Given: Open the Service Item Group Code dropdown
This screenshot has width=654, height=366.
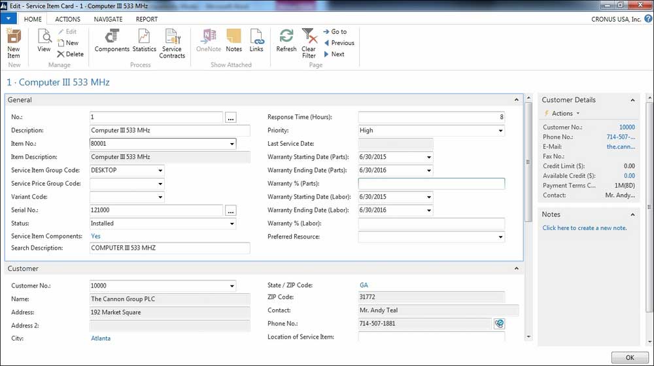Looking at the screenshot, I should click(x=160, y=171).
